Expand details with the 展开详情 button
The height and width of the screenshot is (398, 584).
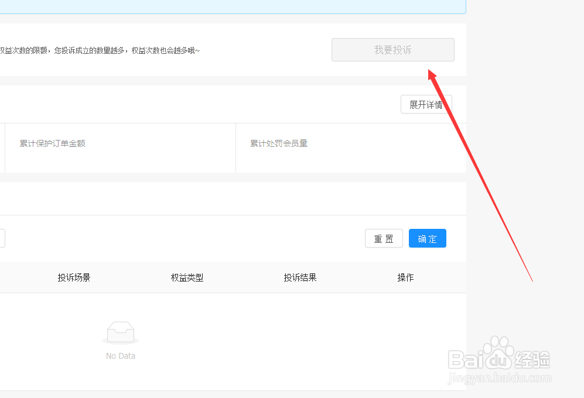(x=426, y=104)
